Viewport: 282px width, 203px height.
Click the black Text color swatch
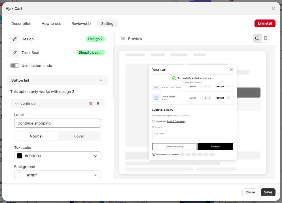coord(20,156)
